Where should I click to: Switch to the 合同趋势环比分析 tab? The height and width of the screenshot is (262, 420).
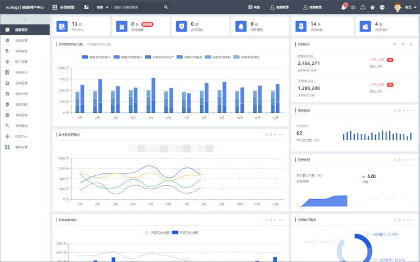click(99, 45)
